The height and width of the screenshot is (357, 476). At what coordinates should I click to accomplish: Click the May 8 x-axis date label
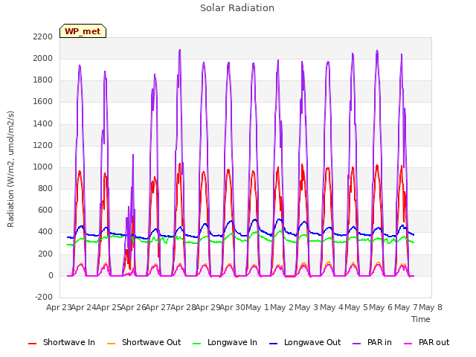431,307
